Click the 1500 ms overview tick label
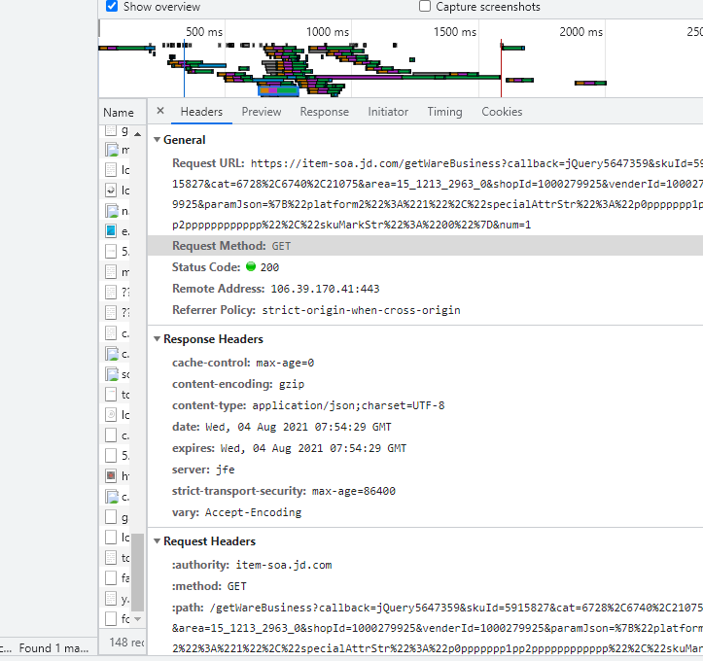703x661 pixels. click(455, 32)
